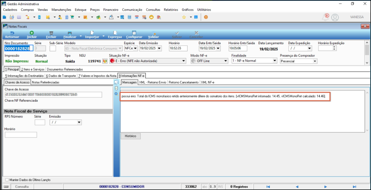Select the Notas Referênciadas tab
Image resolution: width=371 pixels, height=190 pixels.
click(x=46, y=82)
